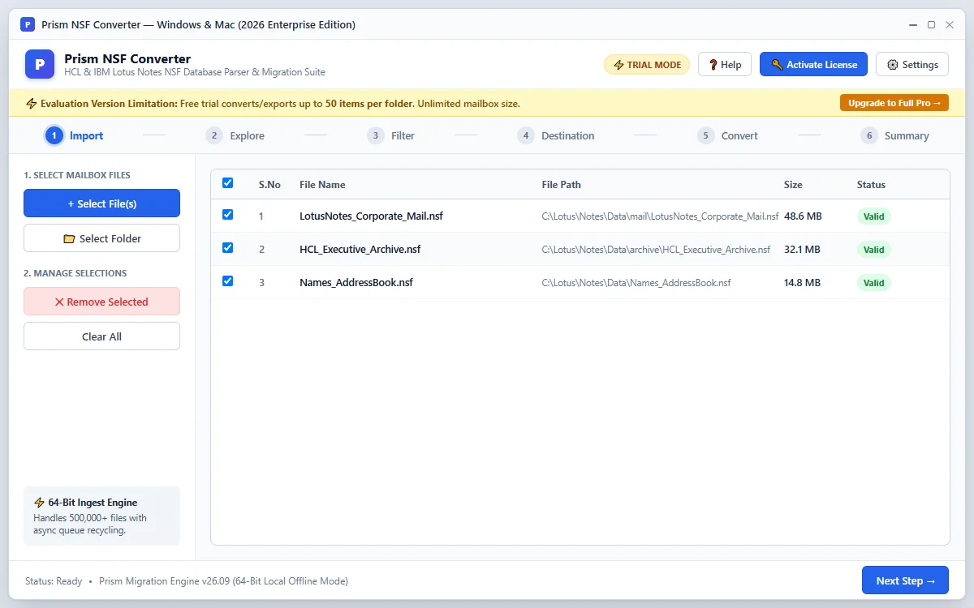Screen dimensions: 974x608
Task: Click the 32.1 MB size value
Action: pyautogui.click(x=802, y=250)
